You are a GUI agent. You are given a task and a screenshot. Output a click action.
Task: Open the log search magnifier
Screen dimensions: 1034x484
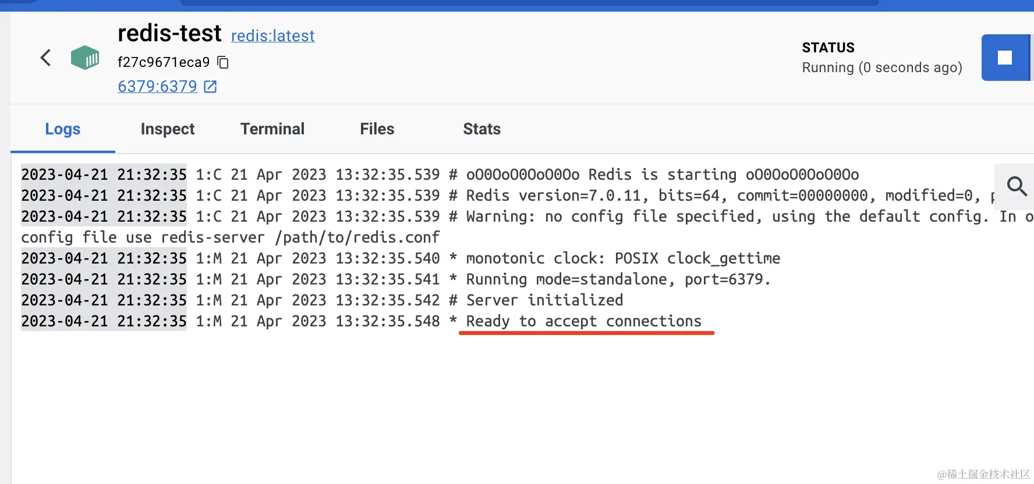(x=1017, y=186)
